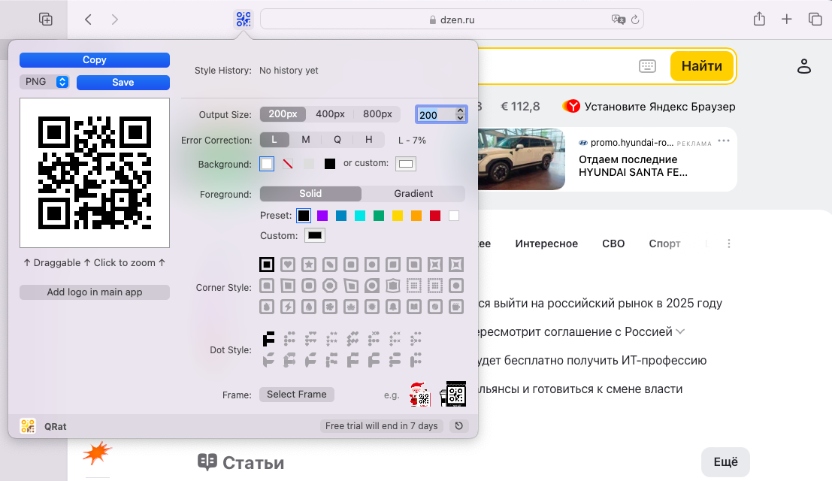Screen dimensions: 832x481
Task: Click the output size stepper arrows
Action: click(460, 114)
